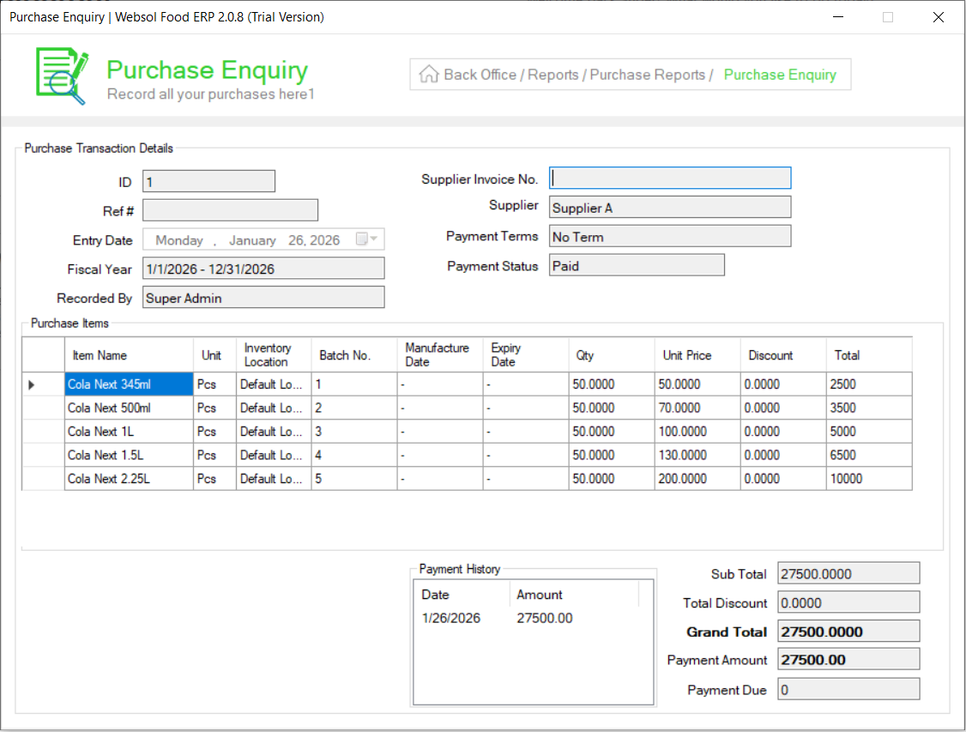Select the Cola Next 1.5L cell
The image size is (966, 732).
(x=129, y=455)
